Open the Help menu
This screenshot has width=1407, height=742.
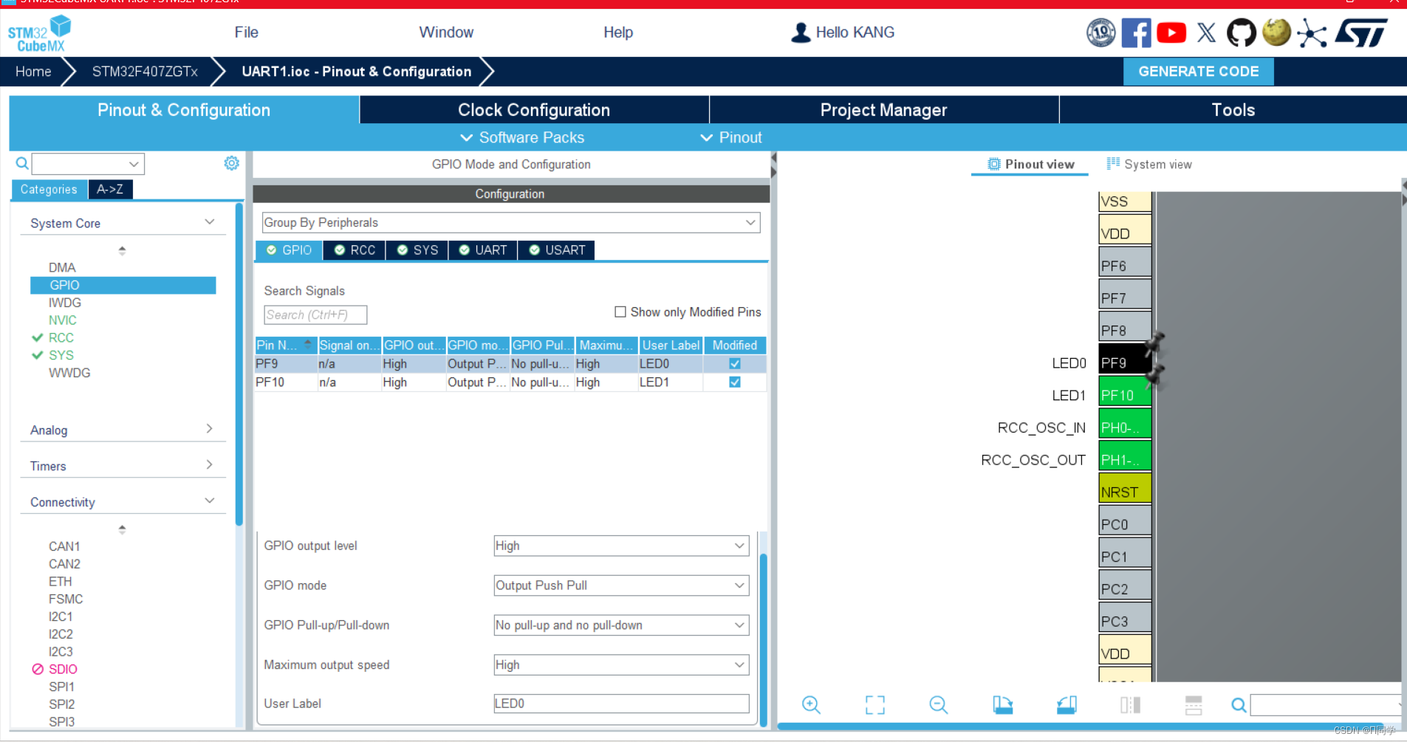coord(617,32)
